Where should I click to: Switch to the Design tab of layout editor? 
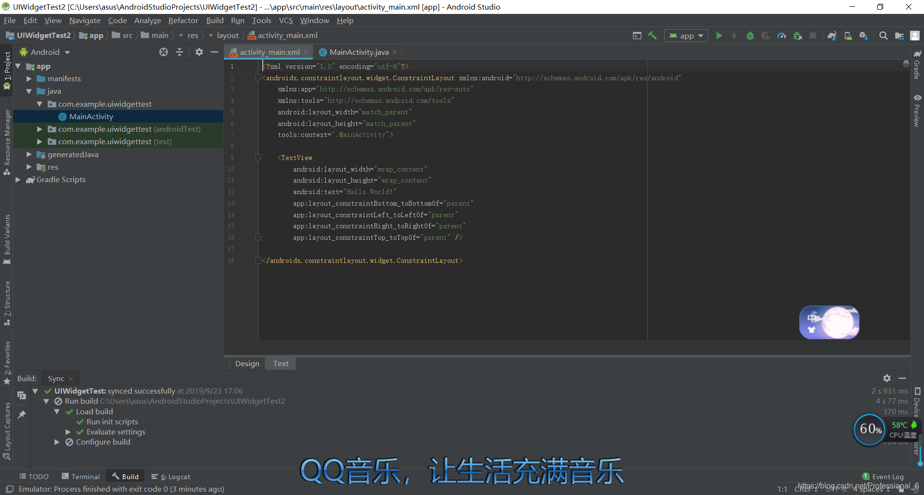click(x=247, y=364)
